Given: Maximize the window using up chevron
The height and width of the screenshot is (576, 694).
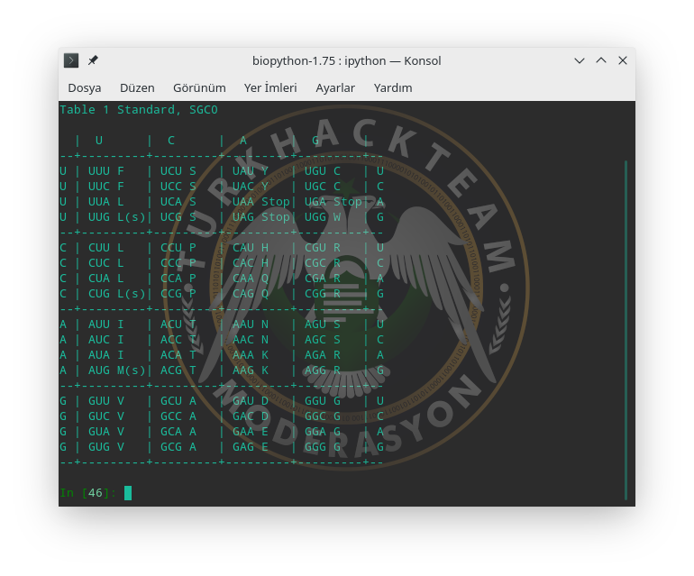Looking at the screenshot, I should pyautogui.click(x=601, y=60).
